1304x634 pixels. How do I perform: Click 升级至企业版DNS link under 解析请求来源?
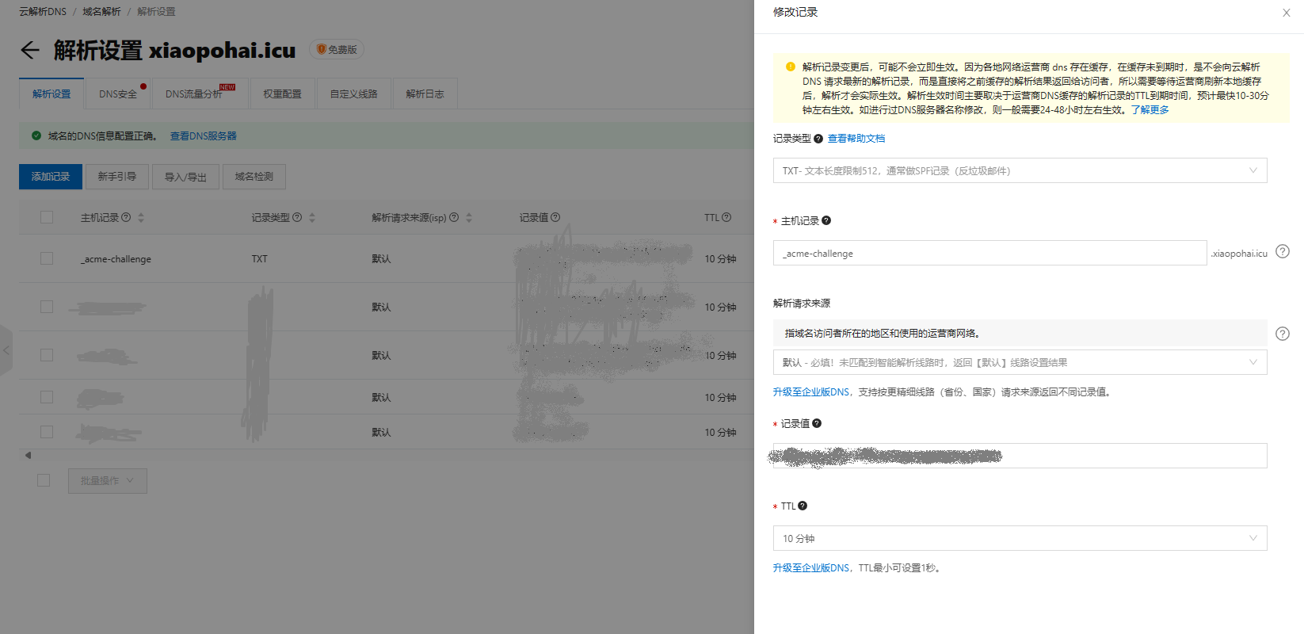click(x=812, y=392)
